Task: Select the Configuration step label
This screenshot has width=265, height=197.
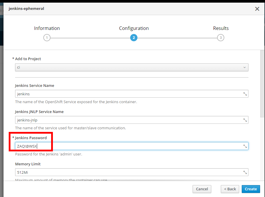Action: [134, 28]
